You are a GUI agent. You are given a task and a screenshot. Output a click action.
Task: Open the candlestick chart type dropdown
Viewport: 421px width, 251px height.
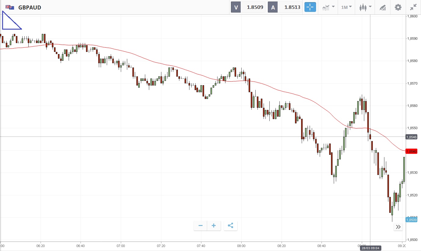pyautogui.click(x=365, y=7)
